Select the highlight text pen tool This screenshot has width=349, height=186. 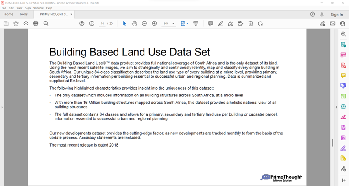(x=220, y=23)
